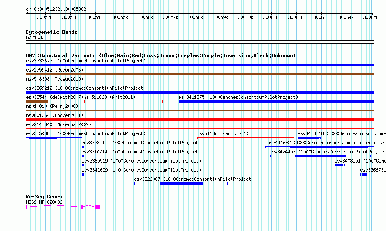Click the 30061k ruler tick label
This screenshot has width=386, height=231.
pos(271,17)
